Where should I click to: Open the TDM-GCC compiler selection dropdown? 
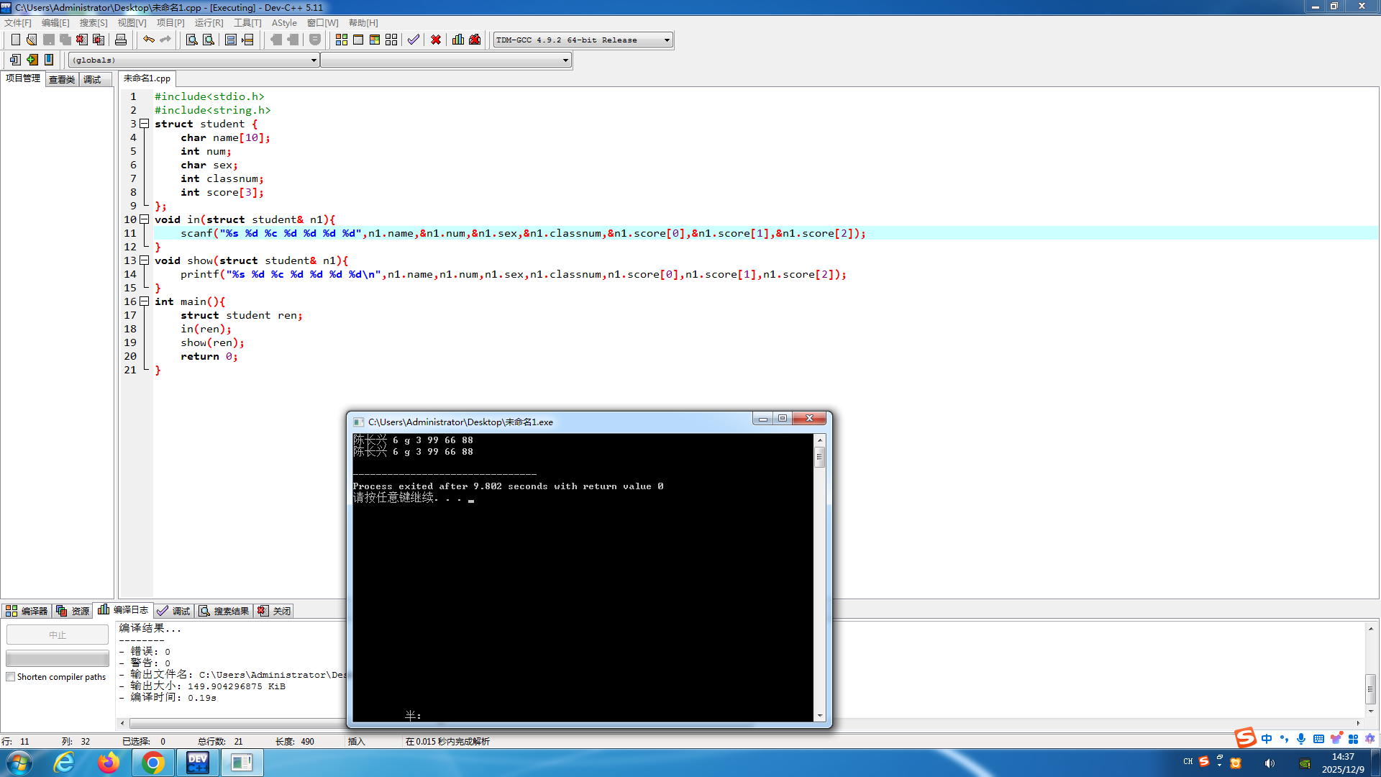tap(667, 40)
